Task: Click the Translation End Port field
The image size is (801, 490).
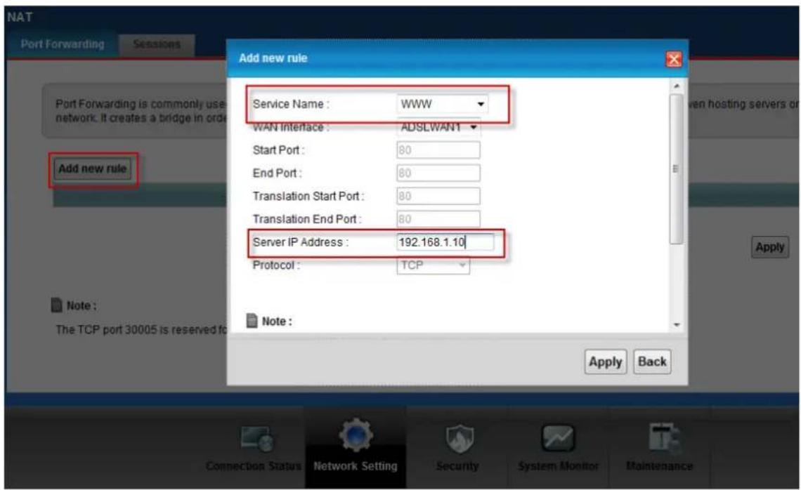Action: click(x=438, y=219)
